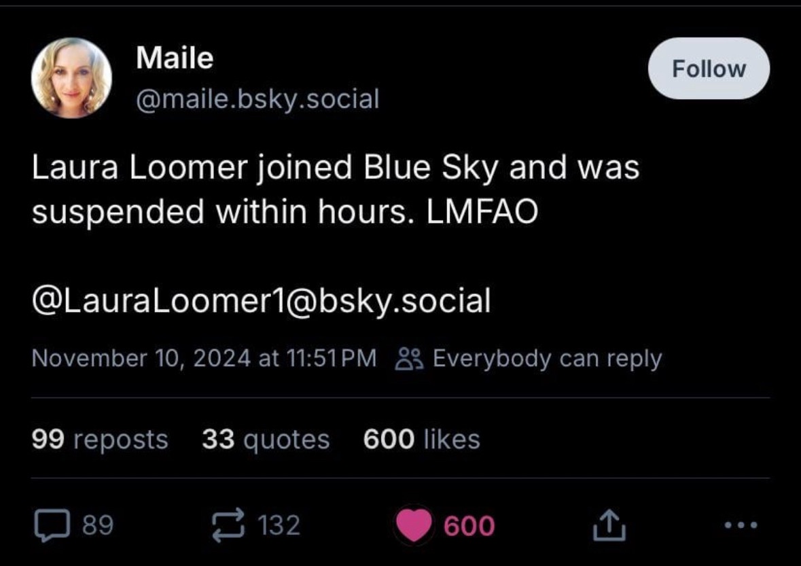This screenshot has width=801, height=566.
Task: View the 33 quotes list
Action: tap(266, 439)
